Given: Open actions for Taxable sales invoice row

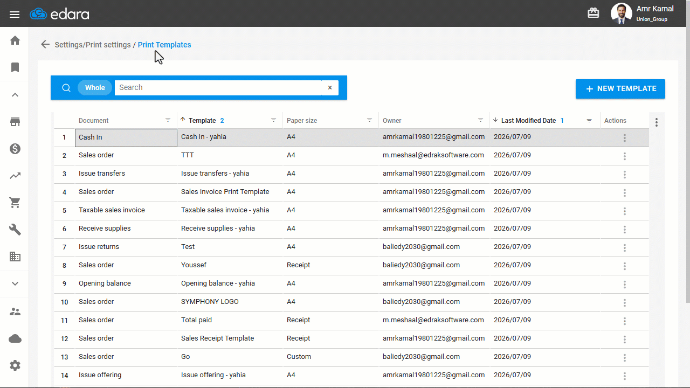Looking at the screenshot, I should coord(625,211).
